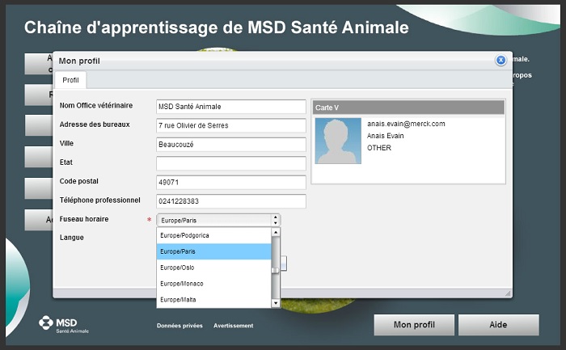Screen dimensions: 566x350
Task: Switch to the Profil tab
Action: (x=70, y=80)
